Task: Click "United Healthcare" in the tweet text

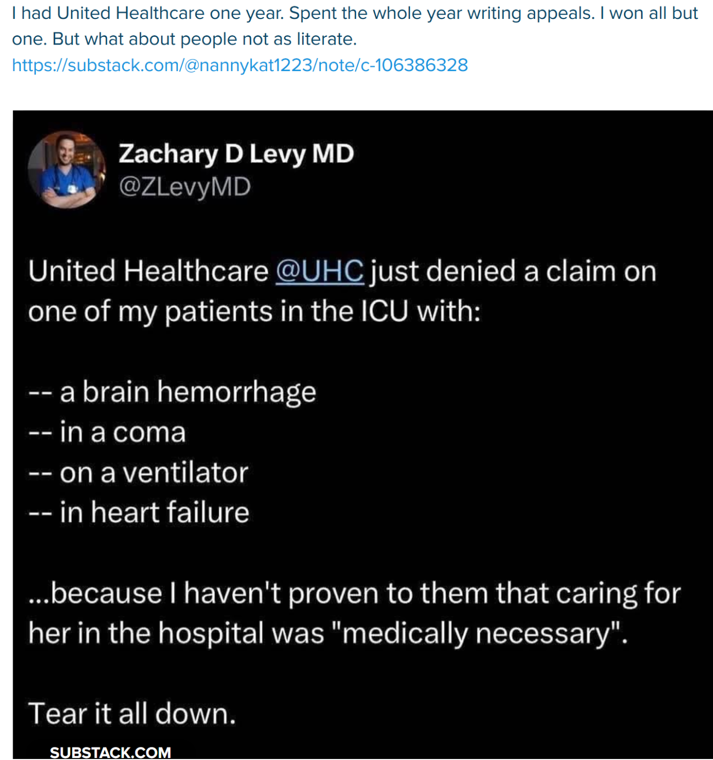Action: [148, 271]
